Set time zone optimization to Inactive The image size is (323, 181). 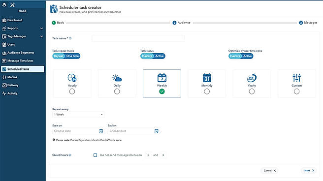235,56
